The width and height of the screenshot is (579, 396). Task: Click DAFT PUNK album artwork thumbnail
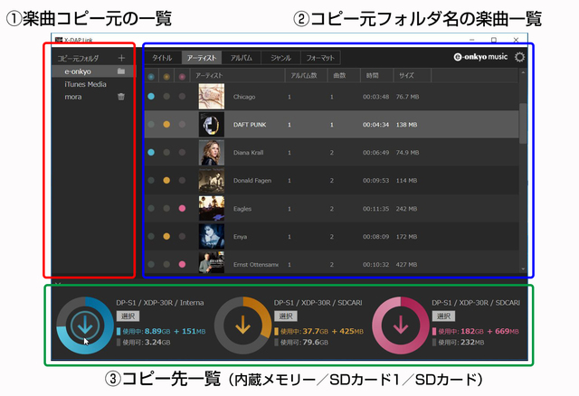pyautogui.click(x=211, y=125)
